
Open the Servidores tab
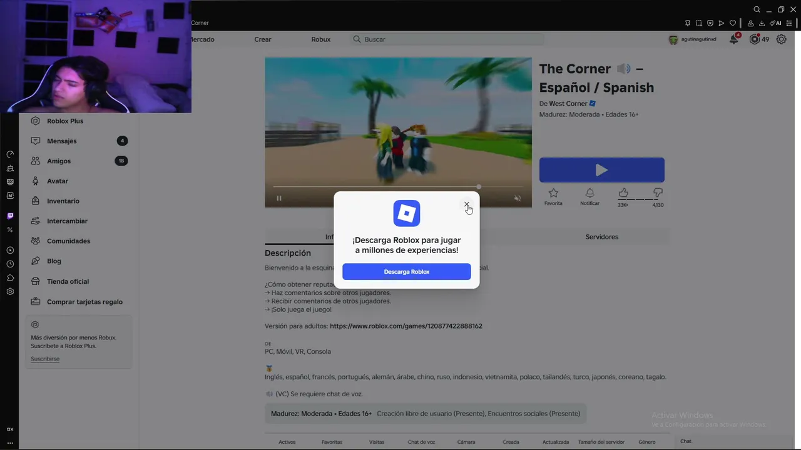click(x=602, y=237)
